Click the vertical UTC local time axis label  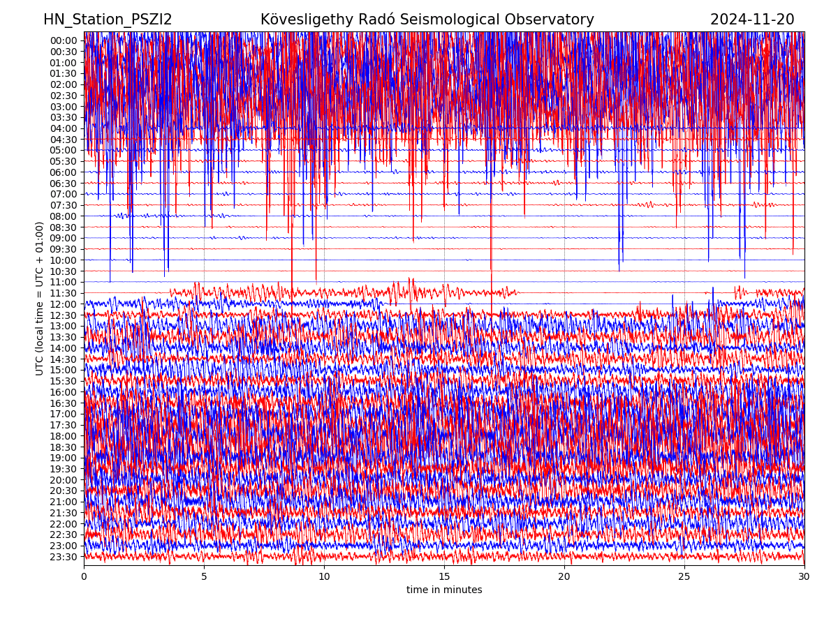pyautogui.click(x=40, y=298)
